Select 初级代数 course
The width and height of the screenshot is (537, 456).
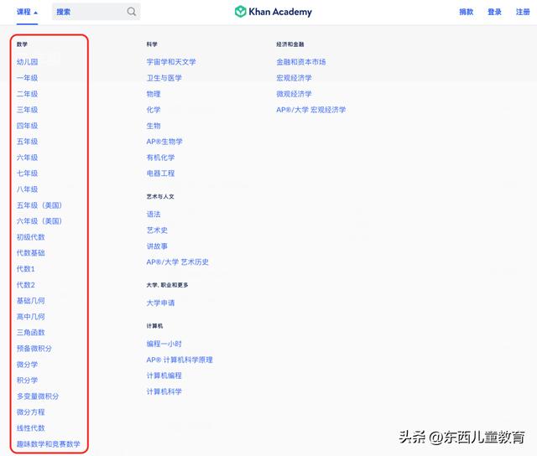pos(31,237)
